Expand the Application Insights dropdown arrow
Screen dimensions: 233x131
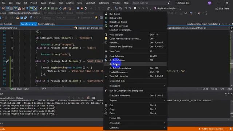tap(178, 8)
